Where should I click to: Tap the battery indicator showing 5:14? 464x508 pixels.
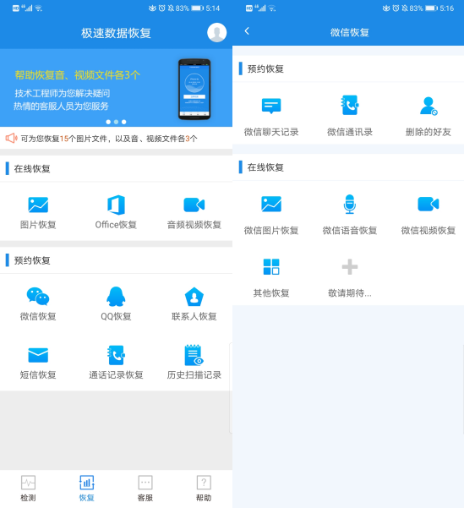click(x=197, y=8)
